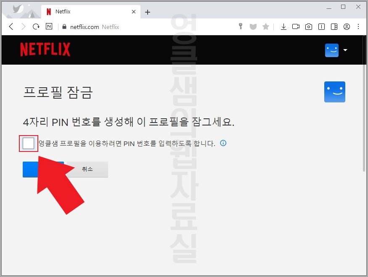Expand the profile dropdown arrow
The height and width of the screenshot is (277, 368).
[x=345, y=50]
